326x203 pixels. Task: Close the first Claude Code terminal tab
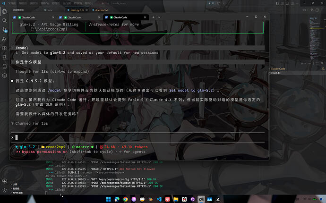coord(53,17)
